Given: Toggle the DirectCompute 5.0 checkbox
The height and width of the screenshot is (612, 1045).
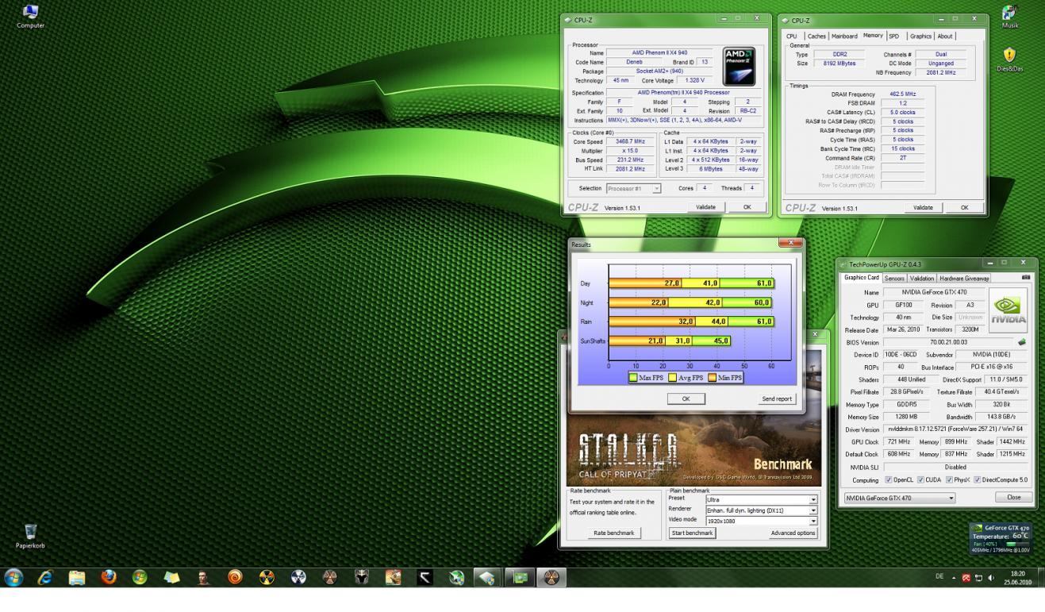Looking at the screenshot, I should coord(978,479).
